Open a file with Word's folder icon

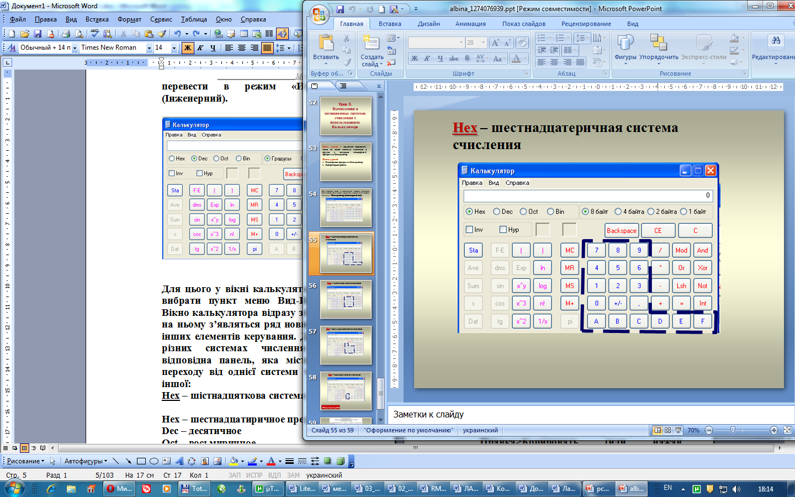(x=25, y=34)
